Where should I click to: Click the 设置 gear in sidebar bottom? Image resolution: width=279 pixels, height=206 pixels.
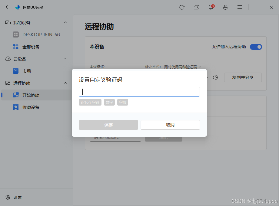[x=8, y=197]
